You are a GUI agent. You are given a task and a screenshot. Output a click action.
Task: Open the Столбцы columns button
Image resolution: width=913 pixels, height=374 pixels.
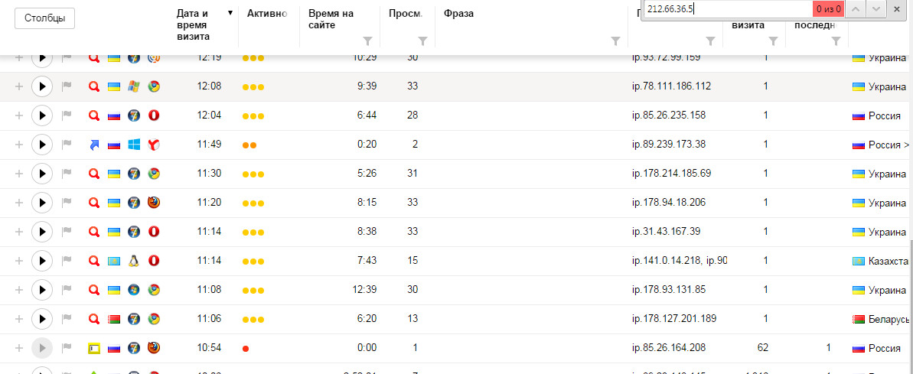44,18
